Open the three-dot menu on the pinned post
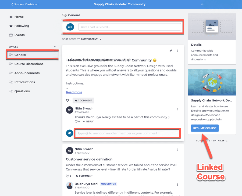242x196 pixels. click(x=177, y=51)
